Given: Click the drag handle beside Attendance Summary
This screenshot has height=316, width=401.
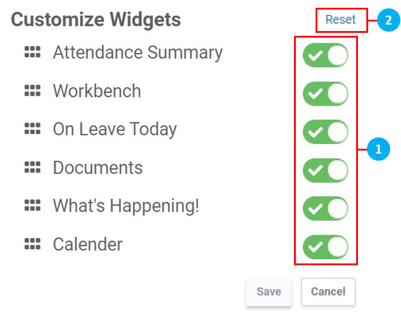Looking at the screenshot, I should [32, 53].
